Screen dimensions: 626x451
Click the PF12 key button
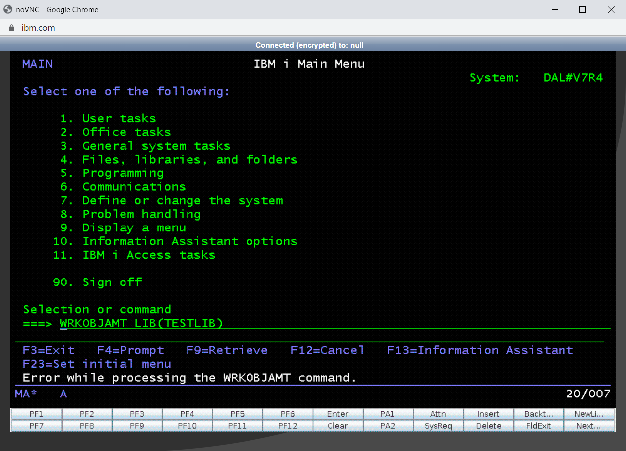point(288,426)
